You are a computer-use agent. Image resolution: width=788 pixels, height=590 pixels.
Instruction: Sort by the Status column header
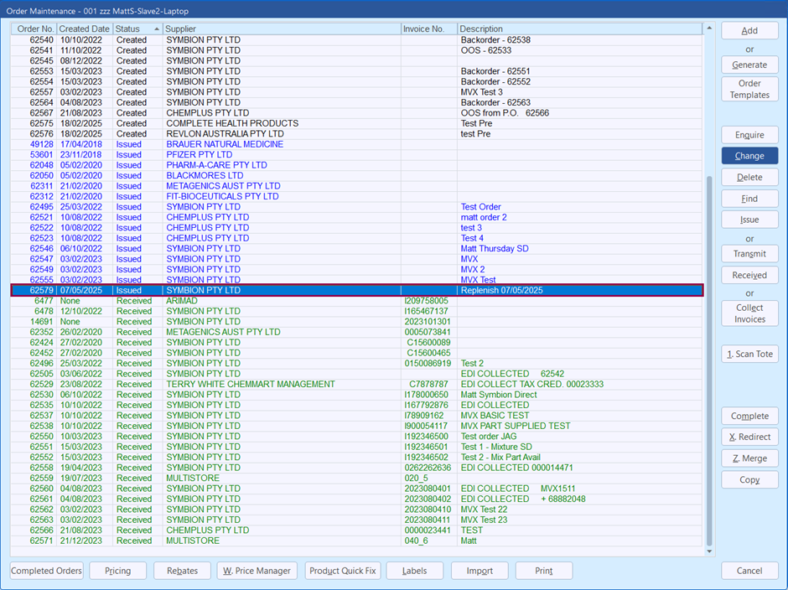coord(137,28)
